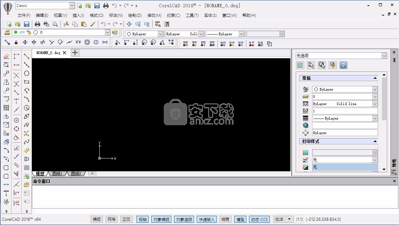Click the CorelCAD balloon application button
The height and width of the screenshot is (225, 399).
pyautogui.click(x=8, y=8)
